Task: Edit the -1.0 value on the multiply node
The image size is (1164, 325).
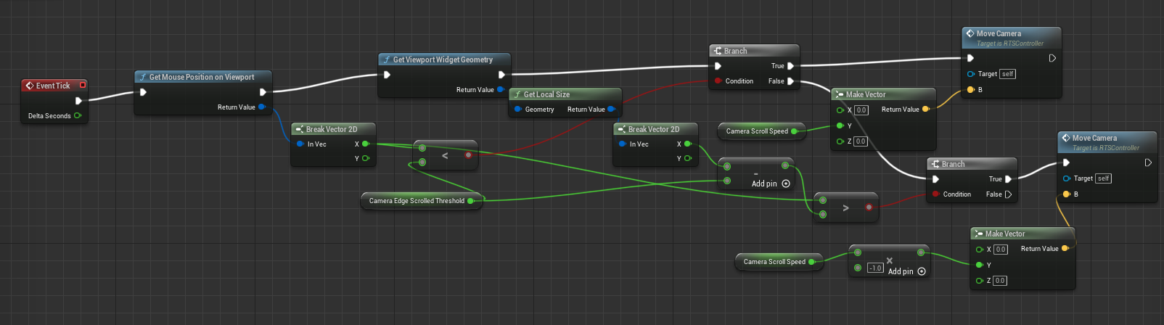Action: pos(875,268)
